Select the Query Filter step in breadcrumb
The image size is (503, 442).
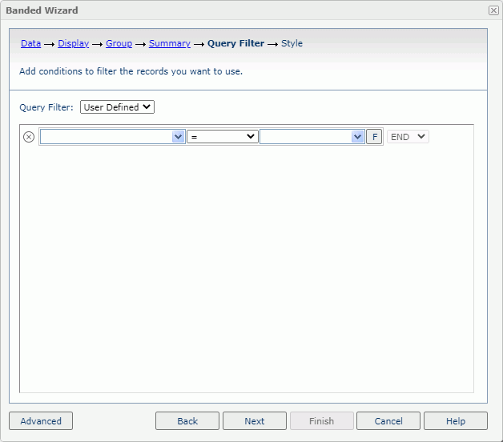tap(235, 44)
